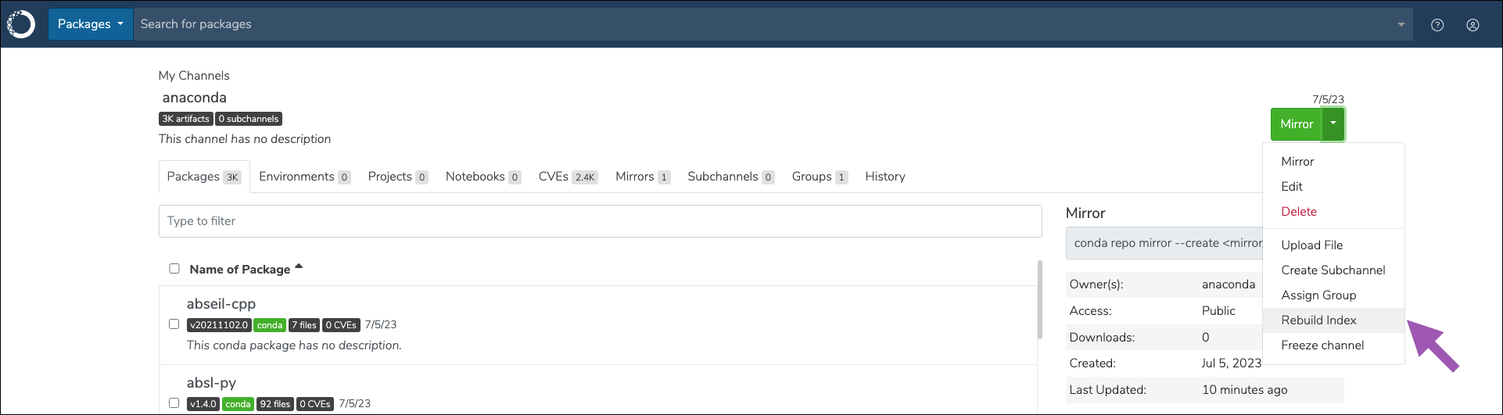Screen dimensions: 1503x415
Task: Check the absl-py package checkbox
Action: [x=174, y=403]
